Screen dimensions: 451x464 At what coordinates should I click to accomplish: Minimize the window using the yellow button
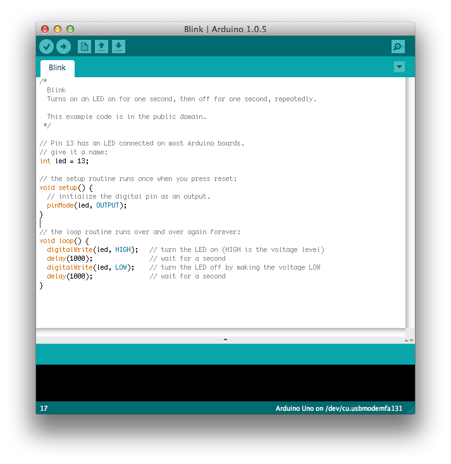(58, 29)
